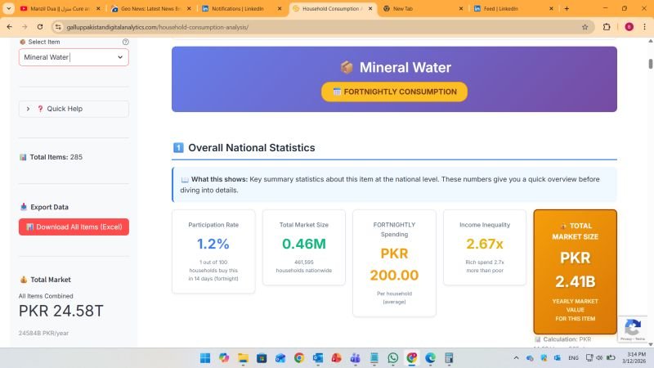Screen dimensions: 654x368
Task: Go back with the browser back arrow
Action: pyautogui.click(x=9, y=26)
